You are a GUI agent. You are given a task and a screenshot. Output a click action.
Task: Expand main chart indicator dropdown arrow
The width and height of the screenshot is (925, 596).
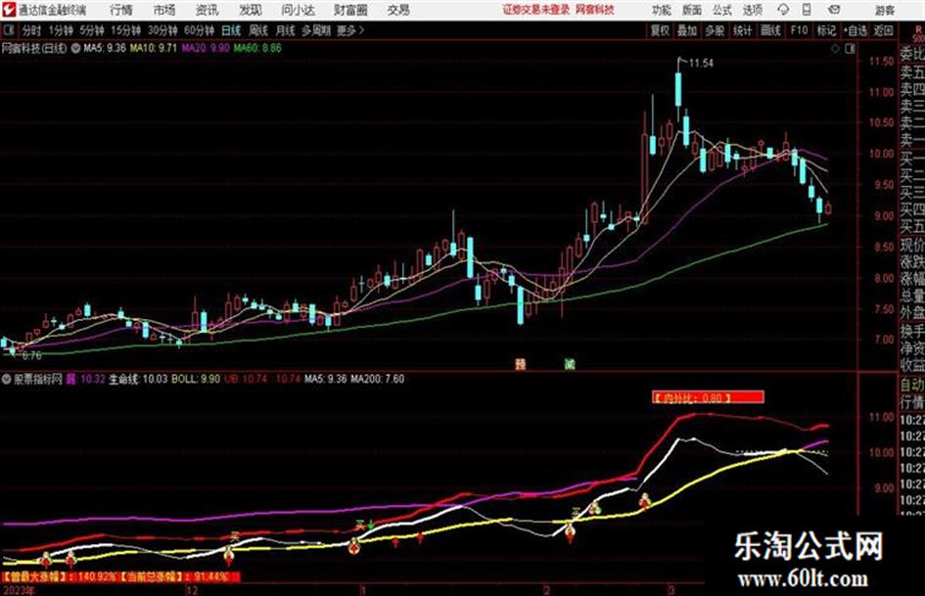coord(75,48)
